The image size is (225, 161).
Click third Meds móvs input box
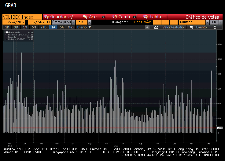coord(174,22)
